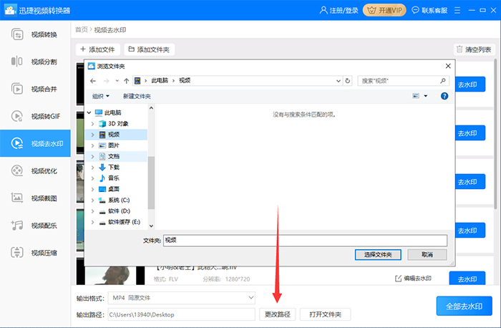This screenshot has width=501, height=328.
Task: Click the 打开文件夹 button
Action: (325, 314)
